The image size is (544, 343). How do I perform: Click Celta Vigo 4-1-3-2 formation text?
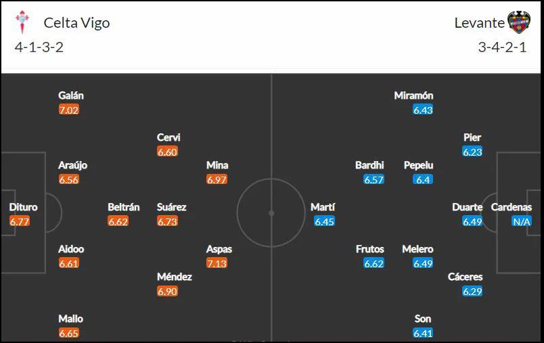pyautogui.click(x=39, y=47)
